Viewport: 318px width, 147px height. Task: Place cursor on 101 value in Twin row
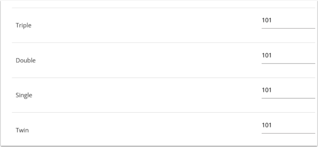pos(267,125)
